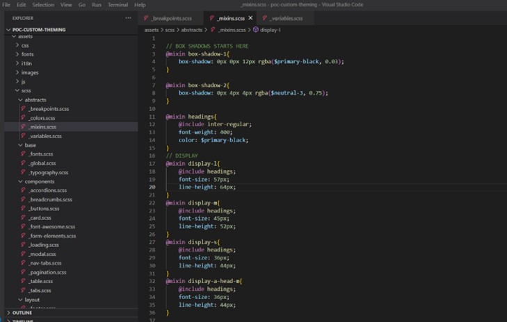Click the Sass icon beside _modal.scss
507x322 pixels.
tap(24, 254)
